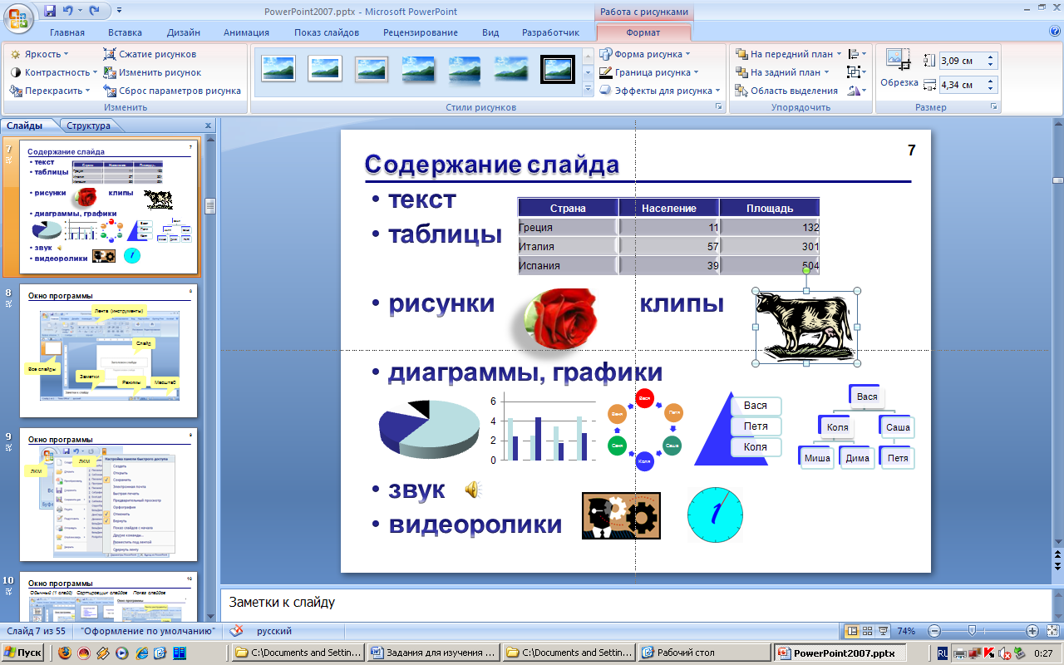
Task: Click the Пуск Start button
Action: (x=23, y=653)
